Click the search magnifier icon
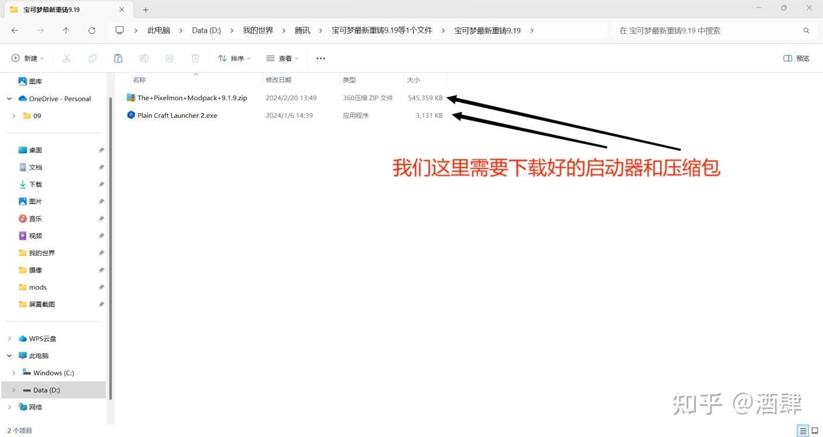Viewport: 823px width, 437px height. point(807,30)
